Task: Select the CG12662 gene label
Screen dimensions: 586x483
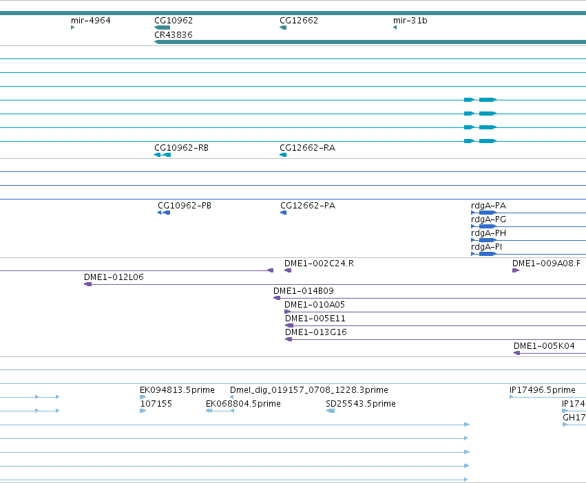Action: 299,21
